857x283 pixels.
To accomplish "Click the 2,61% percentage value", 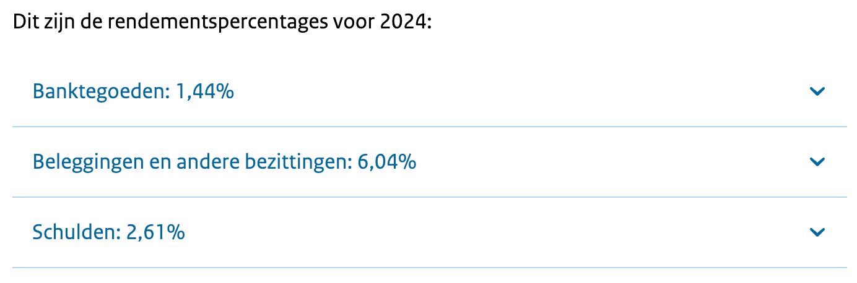I will [x=156, y=233].
